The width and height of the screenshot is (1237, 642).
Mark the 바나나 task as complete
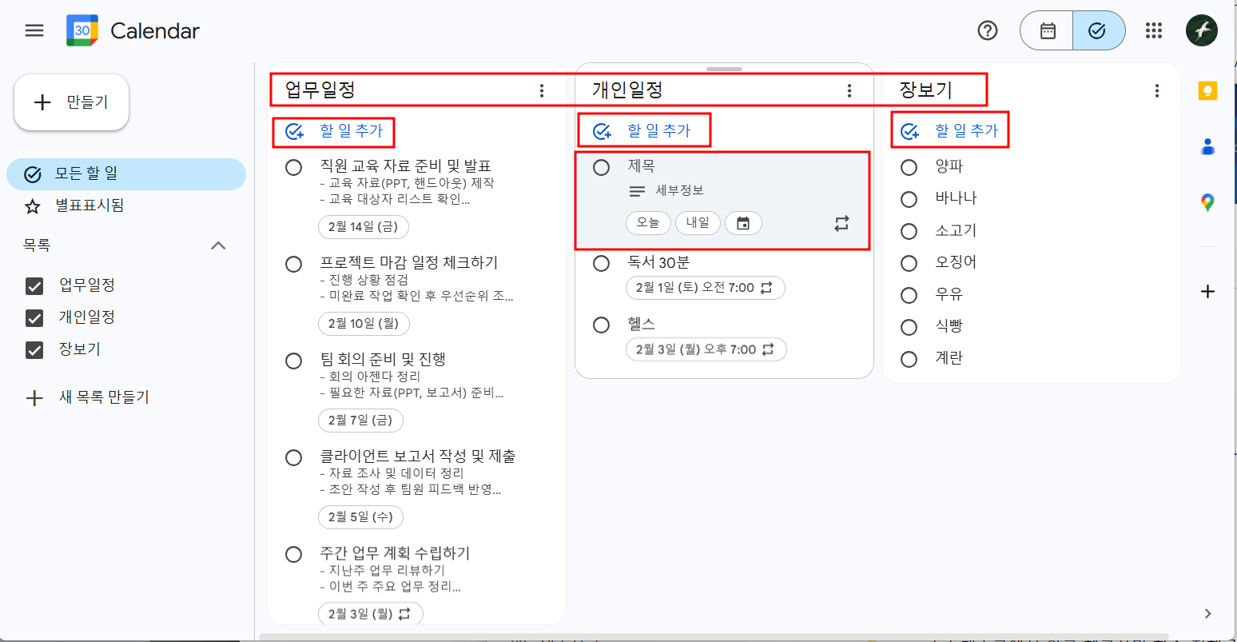909,197
